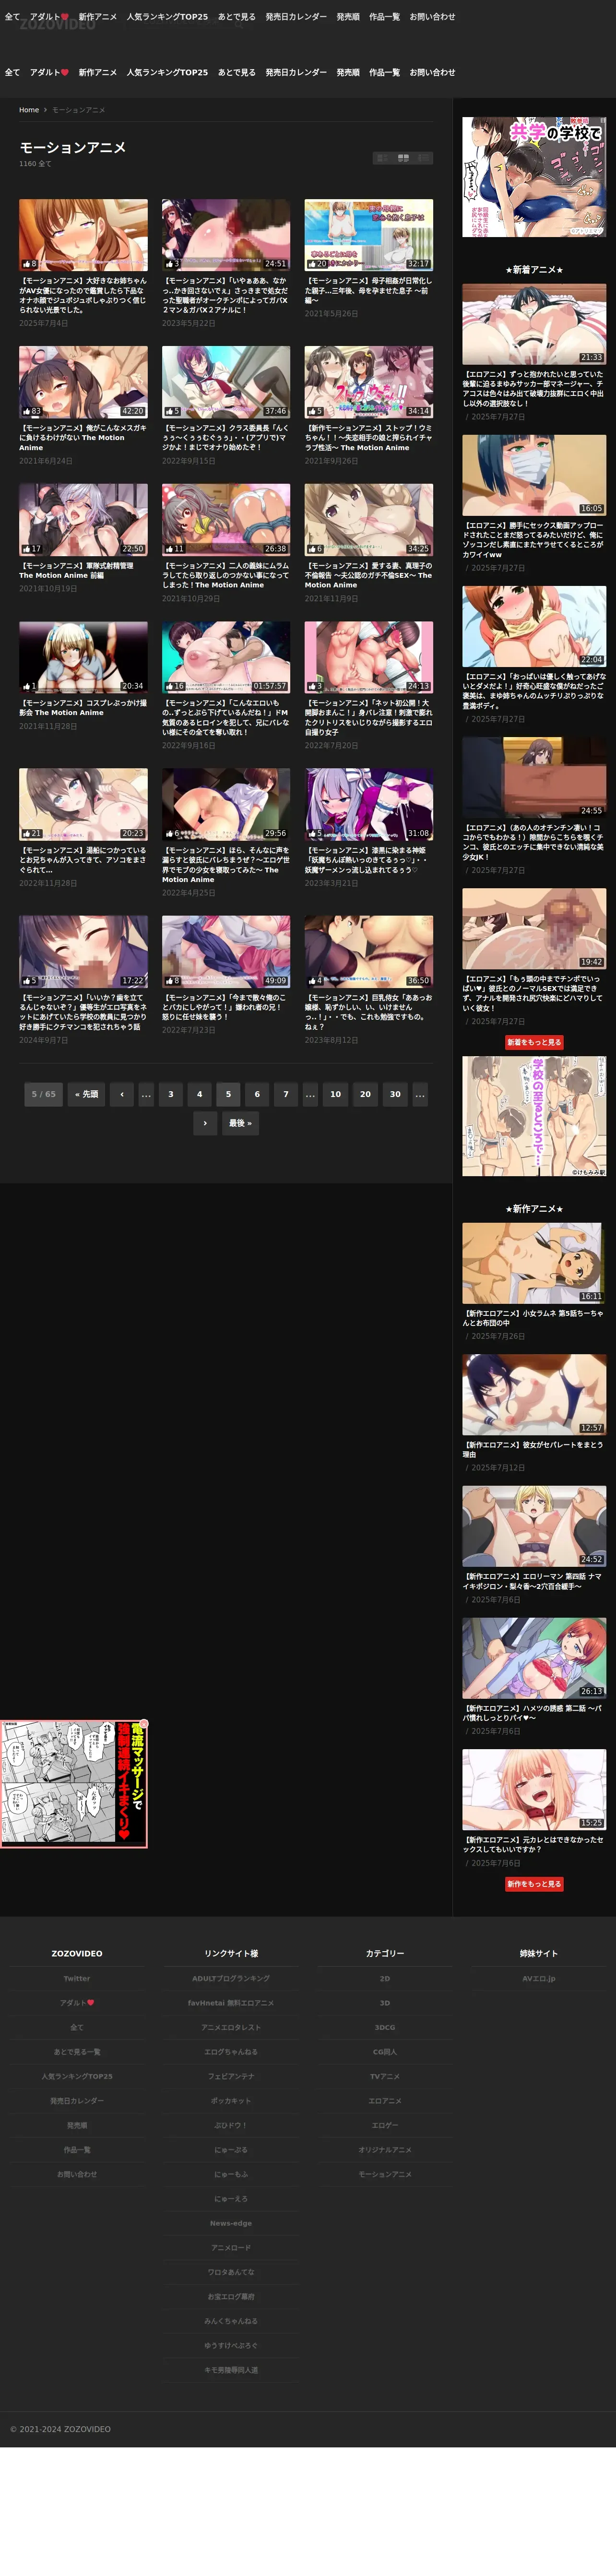This screenshot has width=616, height=2576.
Task: Close the floating manga ad banner
Action: point(143,1724)
